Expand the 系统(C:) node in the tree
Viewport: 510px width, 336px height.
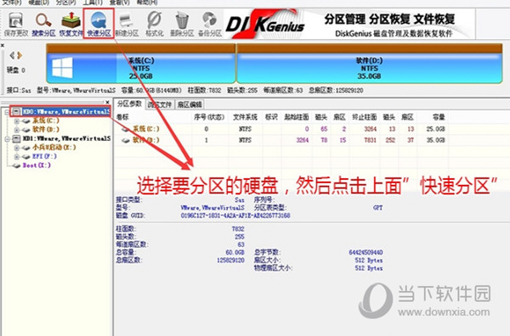pyautogui.click(x=17, y=121)
